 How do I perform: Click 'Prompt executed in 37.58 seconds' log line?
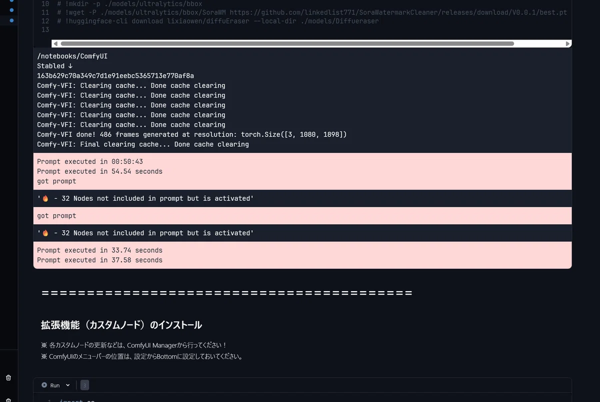[100, 260]
